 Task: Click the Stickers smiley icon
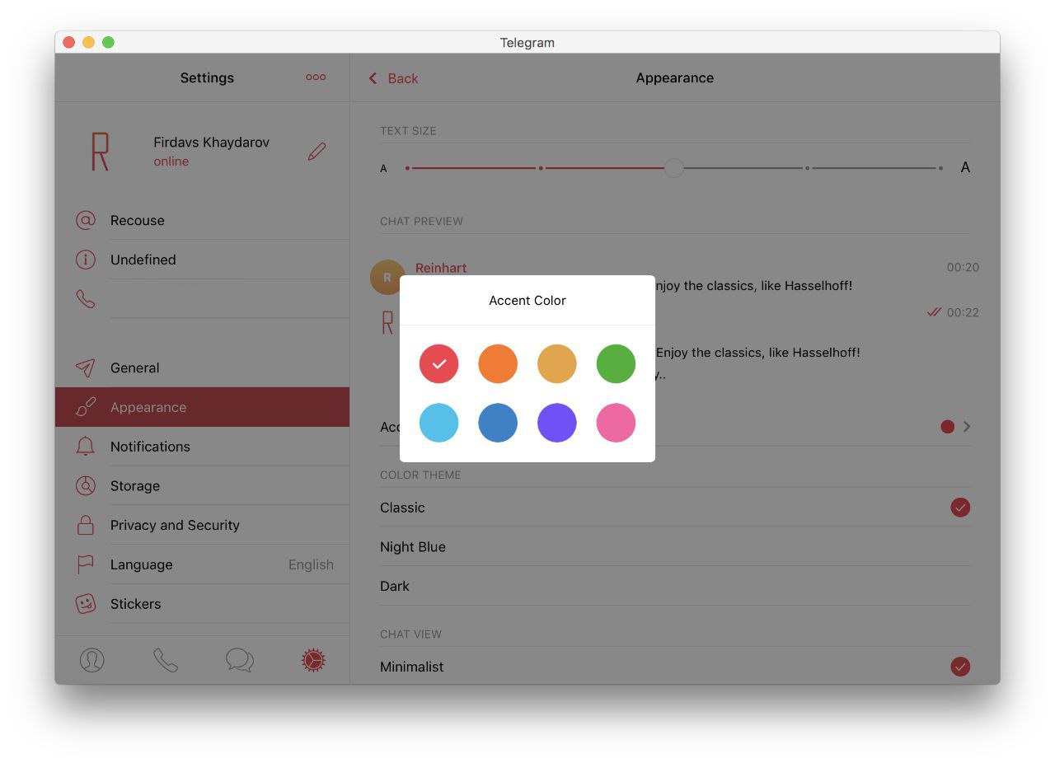pos(86,604)
